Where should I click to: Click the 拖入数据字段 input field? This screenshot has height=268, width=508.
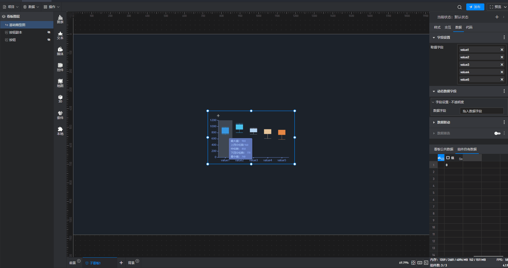tap(481, 111)
